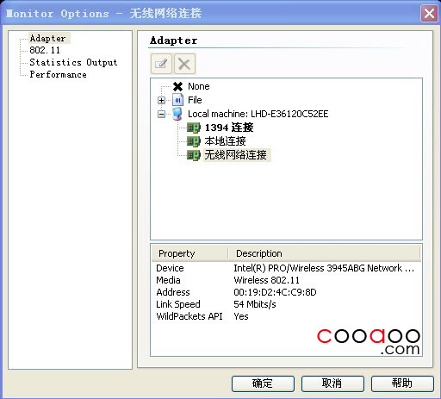Click the 本地连接 network card icon
This screenshot has width=441, height=399.
coord(194,141)
